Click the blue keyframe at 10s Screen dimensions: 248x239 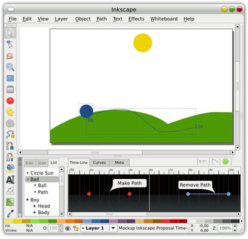tap(229, 194)
